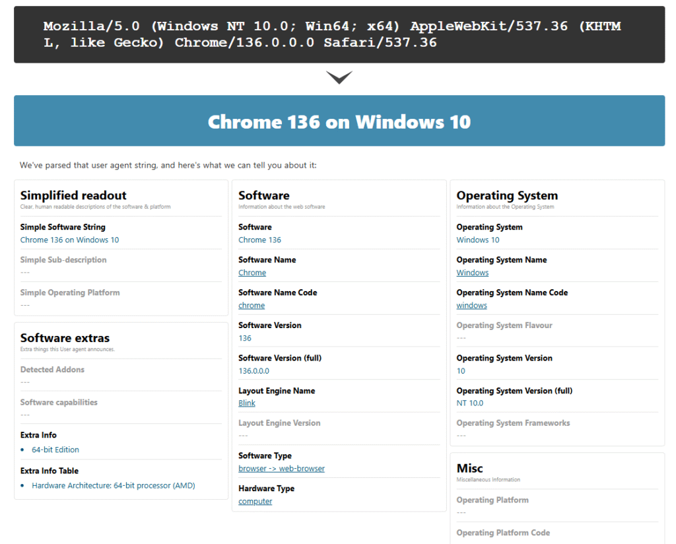The width and height of the screenshot is (676, 544).
Task: Open the Blink layout engine link
Action: coord(247,403)
